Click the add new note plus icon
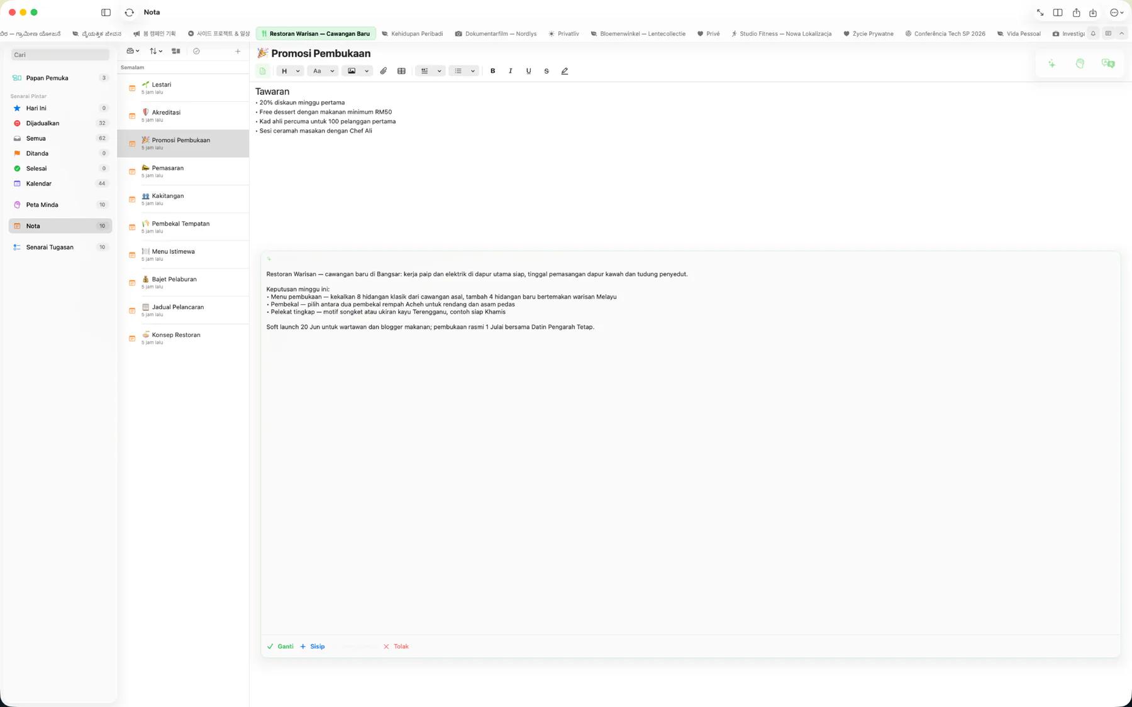 [238, 52]
